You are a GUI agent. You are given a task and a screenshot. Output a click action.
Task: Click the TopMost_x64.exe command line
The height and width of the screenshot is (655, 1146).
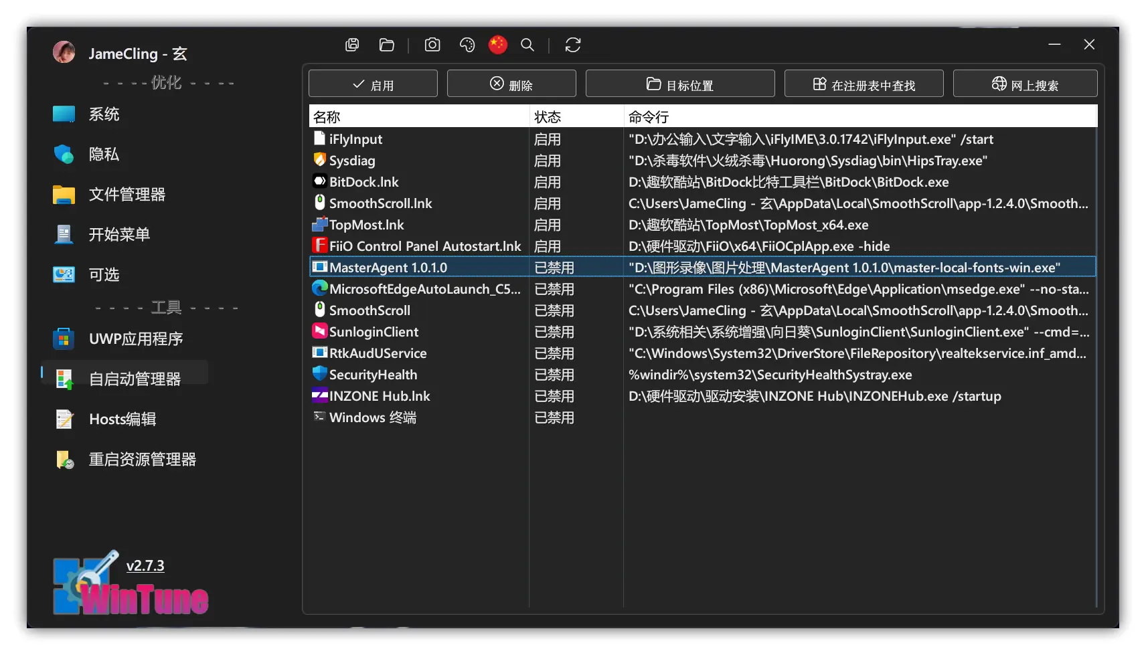coord(748,225)
